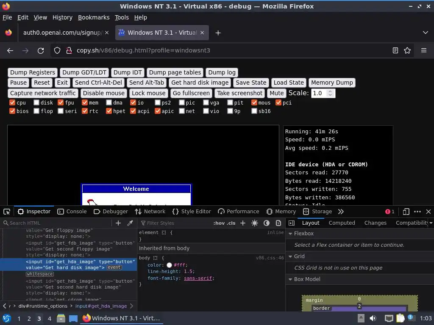This screenshot has width=434, height=325.
Task: Click the Memory Dump button
Action: [x=332, y=83]
